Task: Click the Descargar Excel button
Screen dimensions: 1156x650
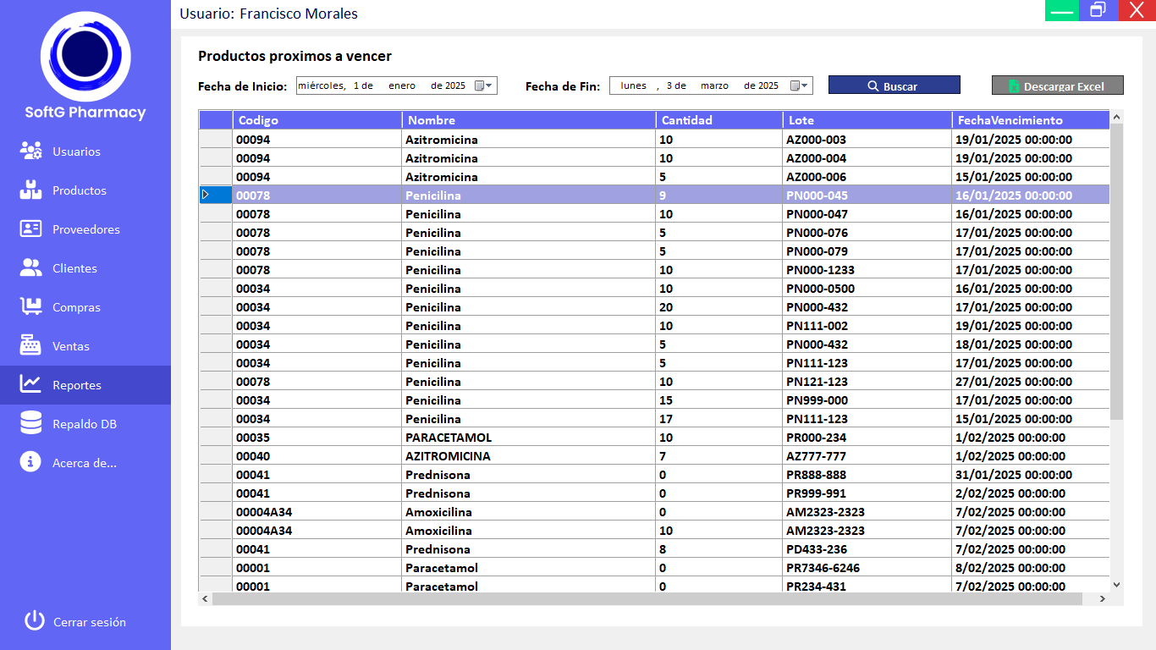Action: click(1057, 85)
